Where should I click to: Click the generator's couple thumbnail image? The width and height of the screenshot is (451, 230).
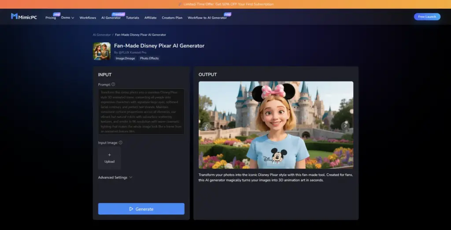(102, 51)
